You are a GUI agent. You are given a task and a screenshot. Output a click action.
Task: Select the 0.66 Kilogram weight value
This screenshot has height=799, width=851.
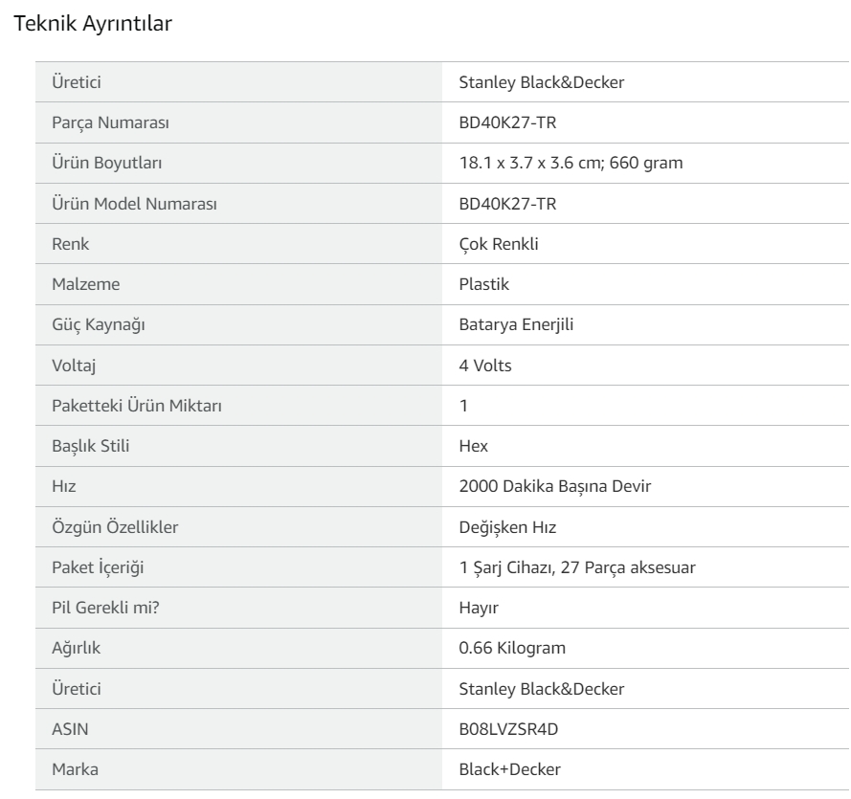point(512,648)
